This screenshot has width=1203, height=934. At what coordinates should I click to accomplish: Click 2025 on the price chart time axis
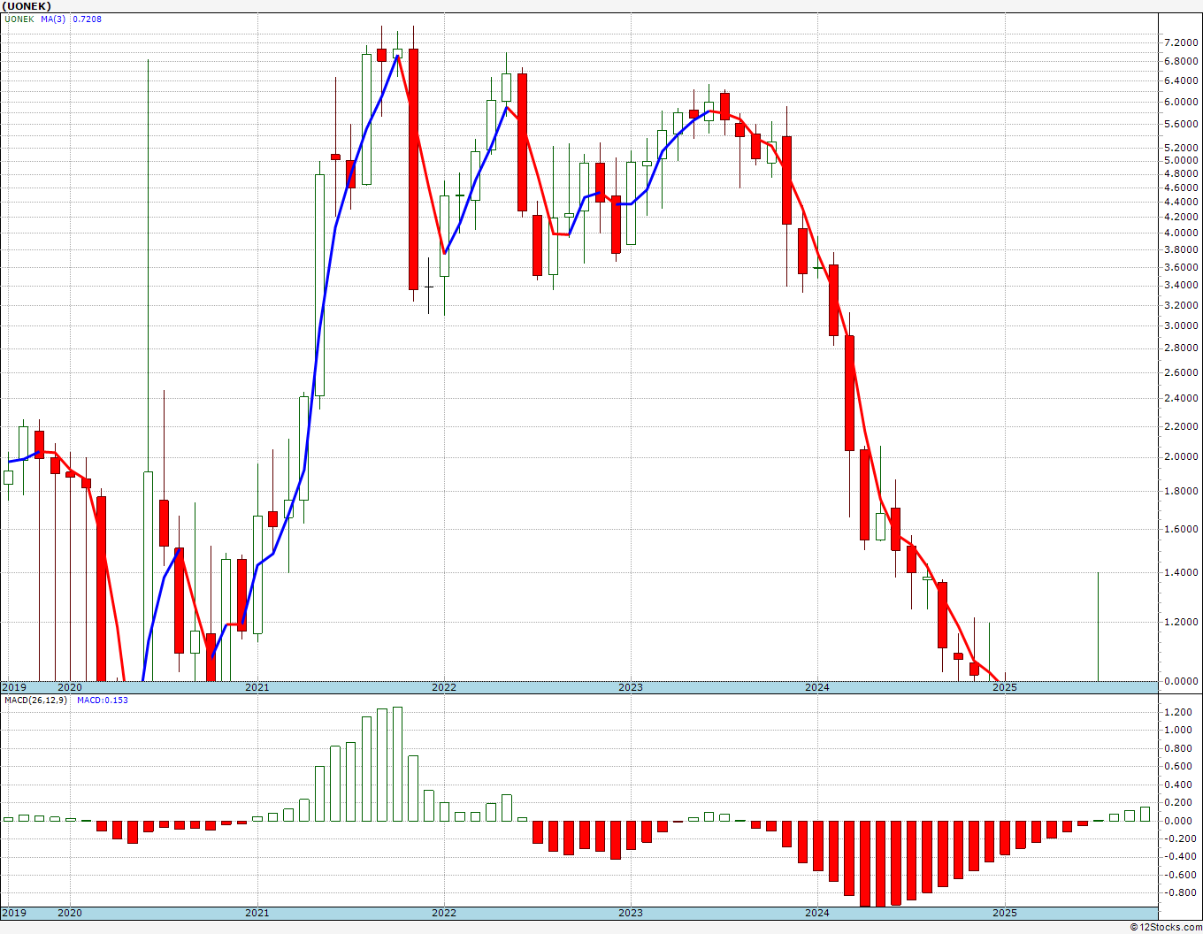point(1004,687)
